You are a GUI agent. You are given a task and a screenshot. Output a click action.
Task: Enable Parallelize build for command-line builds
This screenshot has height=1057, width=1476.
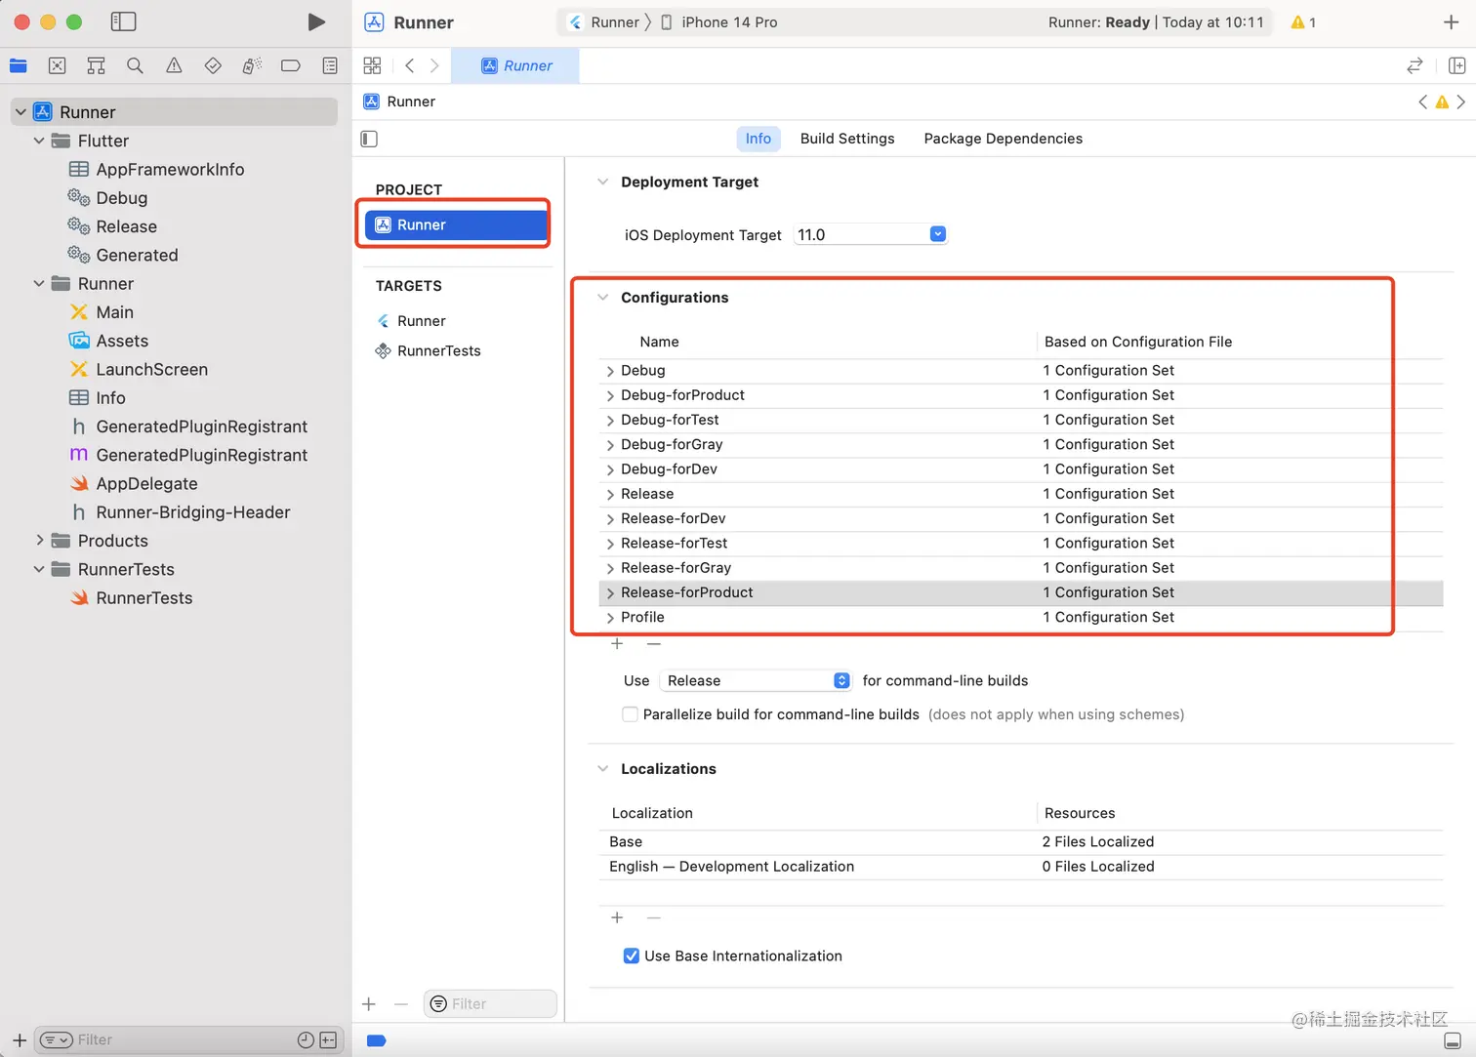click(x=630, y=714)
